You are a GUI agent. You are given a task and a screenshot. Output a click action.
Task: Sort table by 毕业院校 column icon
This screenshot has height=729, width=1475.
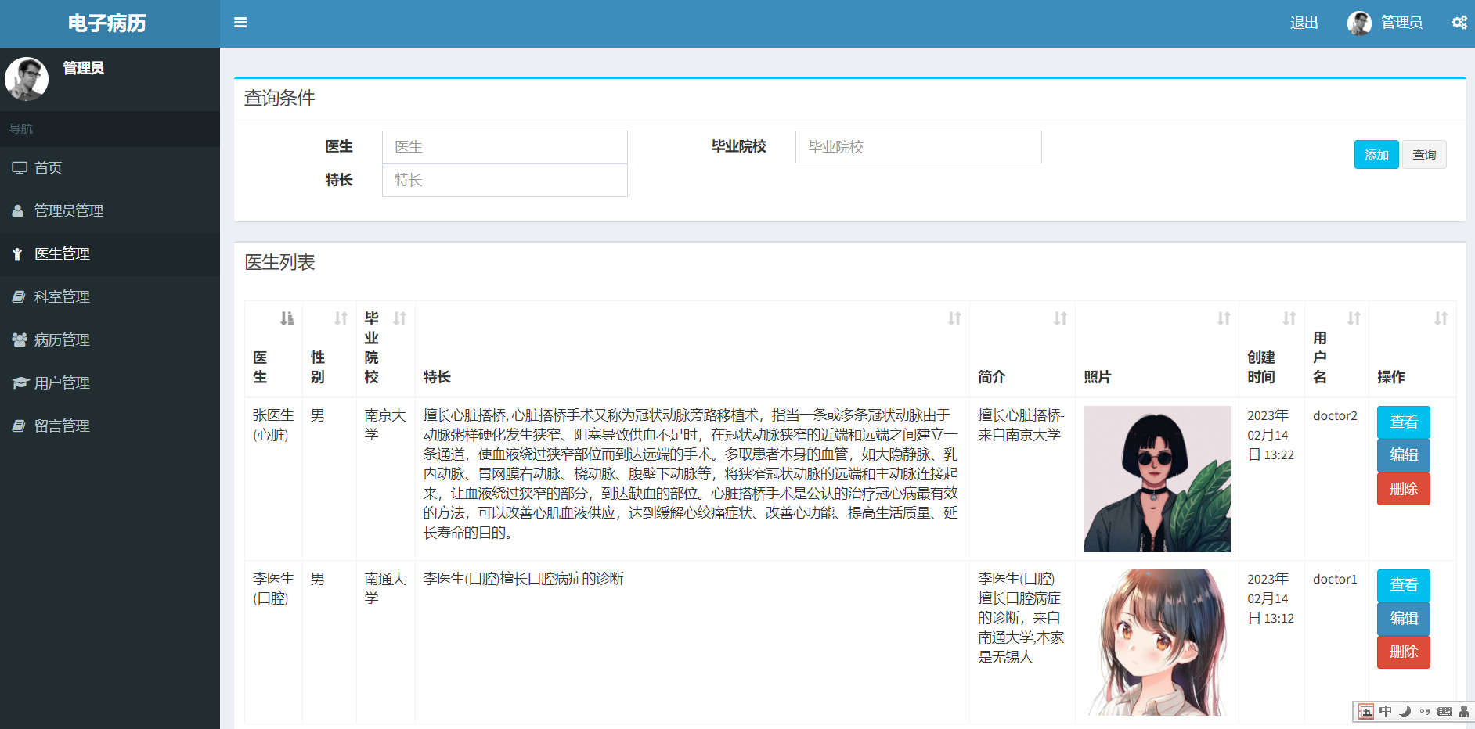(x=399, y=318)
